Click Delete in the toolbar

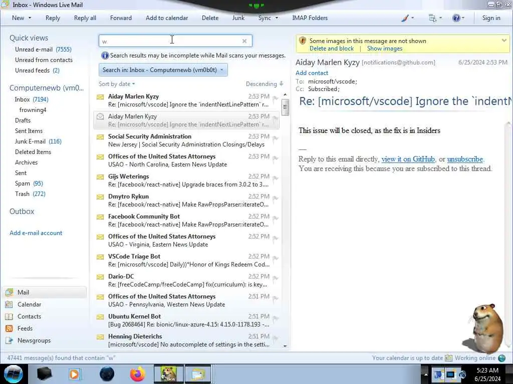click(210, 18)
